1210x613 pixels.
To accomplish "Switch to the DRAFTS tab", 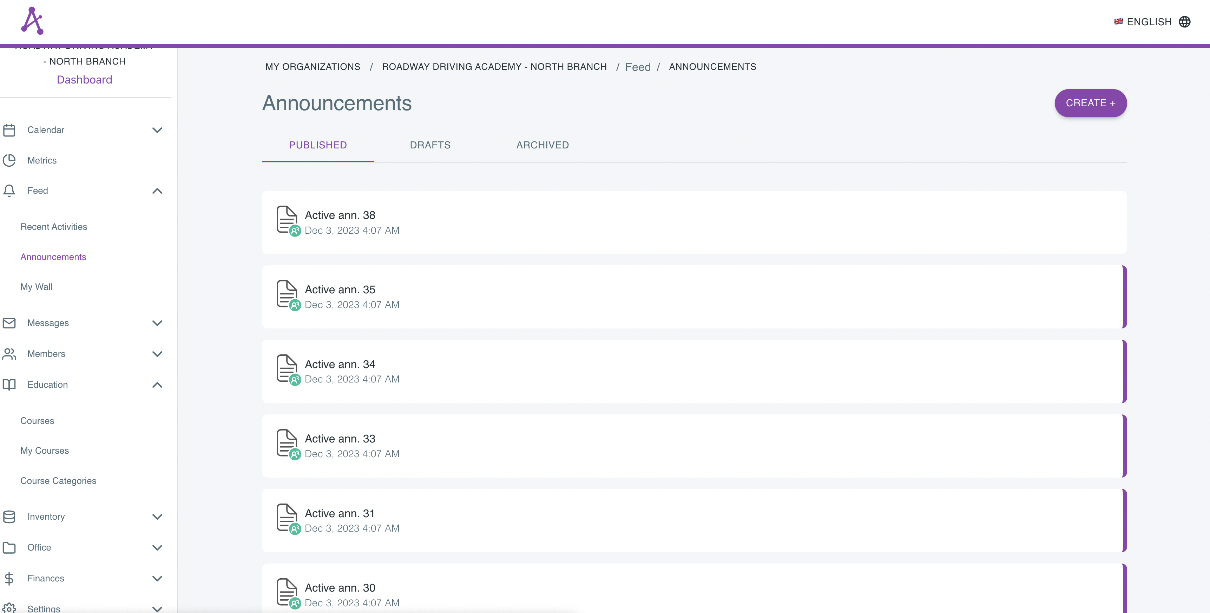I will point(430,145).
